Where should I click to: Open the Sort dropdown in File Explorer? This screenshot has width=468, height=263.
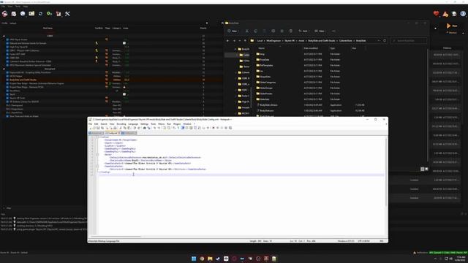tap(304, 31)
